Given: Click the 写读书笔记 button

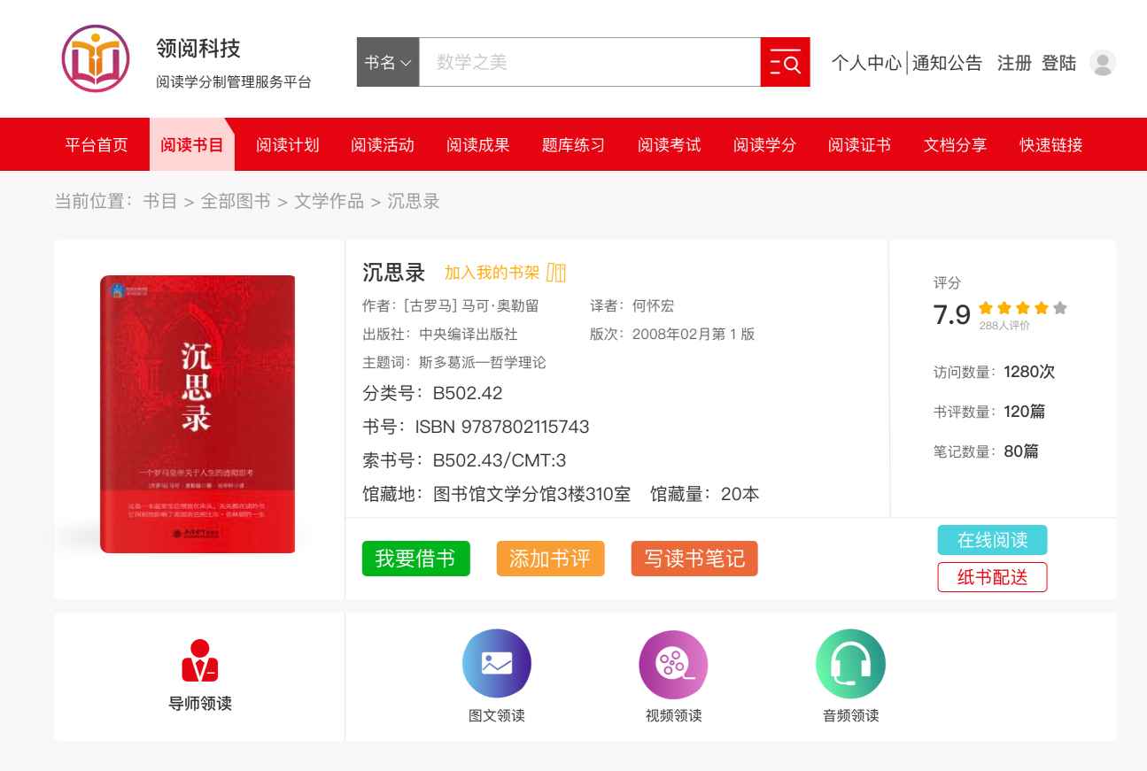Looking at the screenshot, I should pyautogui.click(x=694, y=559).
